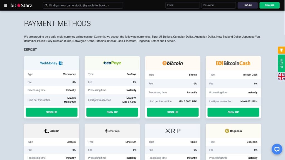
Task: Click the PAYMENT METHODS heading
Action: coord(57,24)
